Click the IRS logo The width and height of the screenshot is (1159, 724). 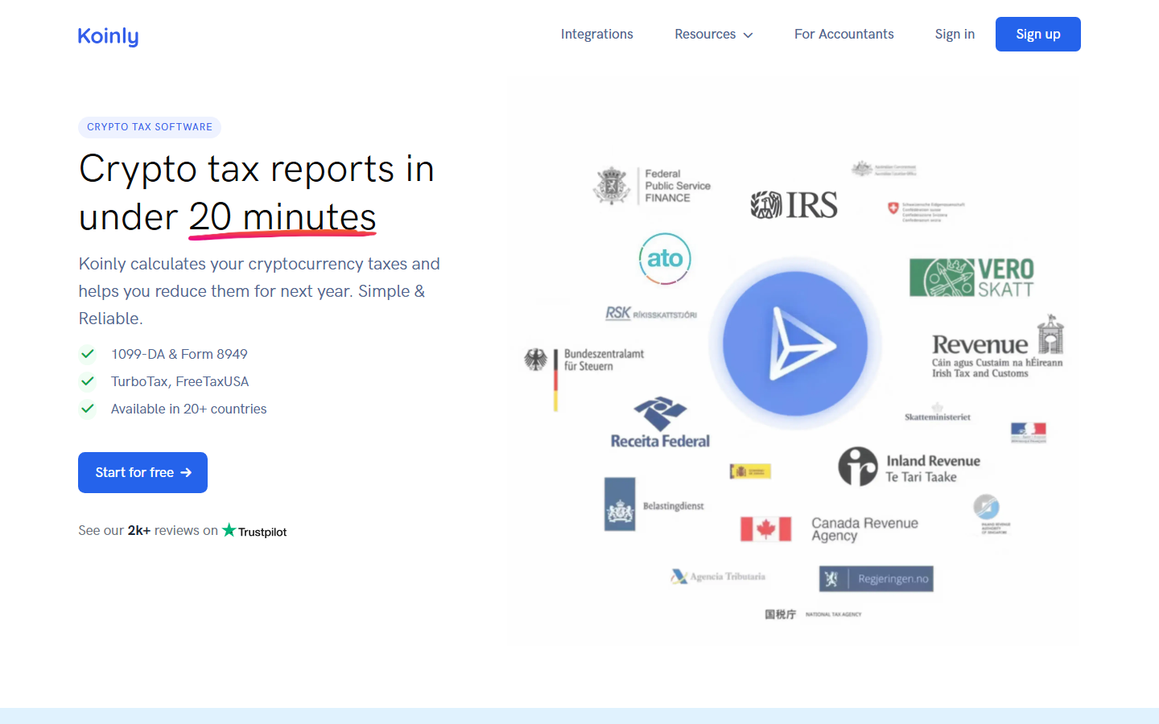coord(794,205)
